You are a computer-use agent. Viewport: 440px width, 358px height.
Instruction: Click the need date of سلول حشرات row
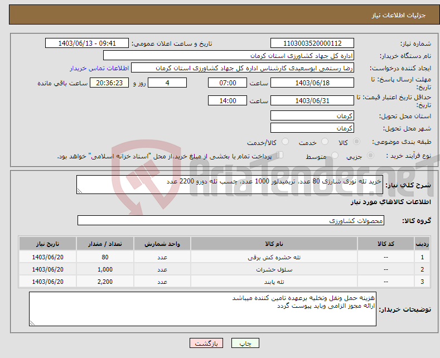(48, 269)
